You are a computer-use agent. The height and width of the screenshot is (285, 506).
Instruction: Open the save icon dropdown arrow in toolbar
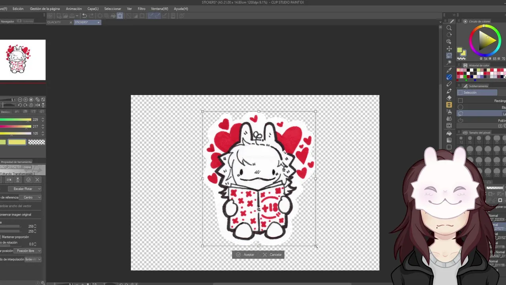coord(77,16)
